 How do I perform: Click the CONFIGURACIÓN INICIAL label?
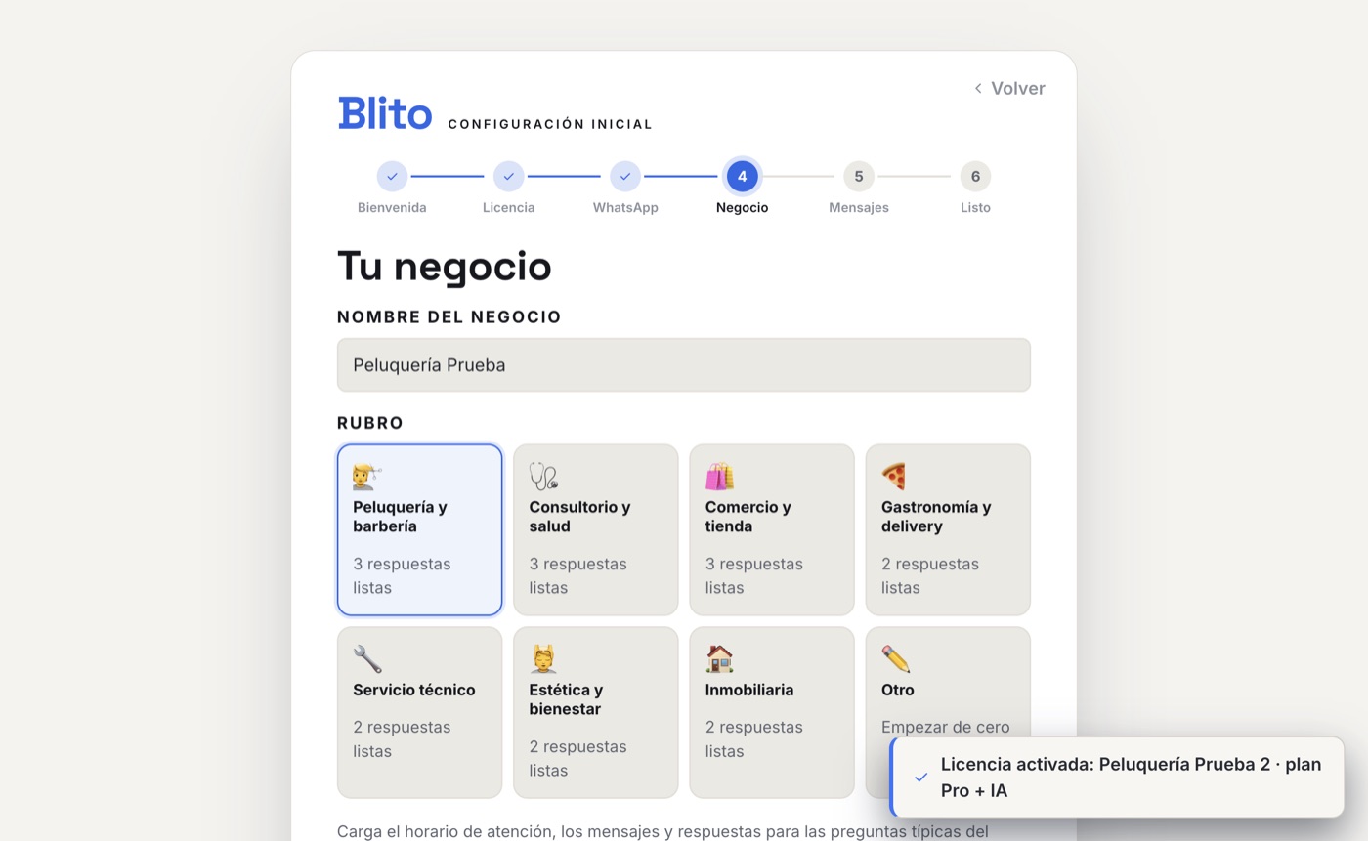550,124
